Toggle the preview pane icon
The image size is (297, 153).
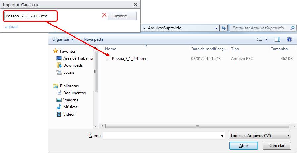[x=277, y=39]
